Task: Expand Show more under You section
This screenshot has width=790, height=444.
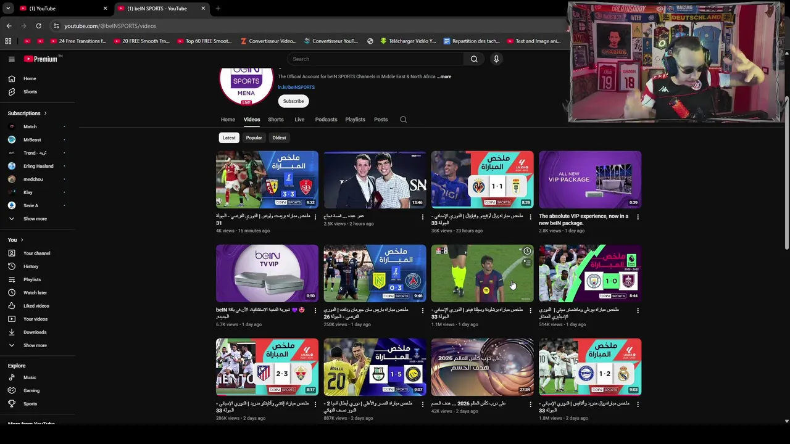Action: (35, 345)
